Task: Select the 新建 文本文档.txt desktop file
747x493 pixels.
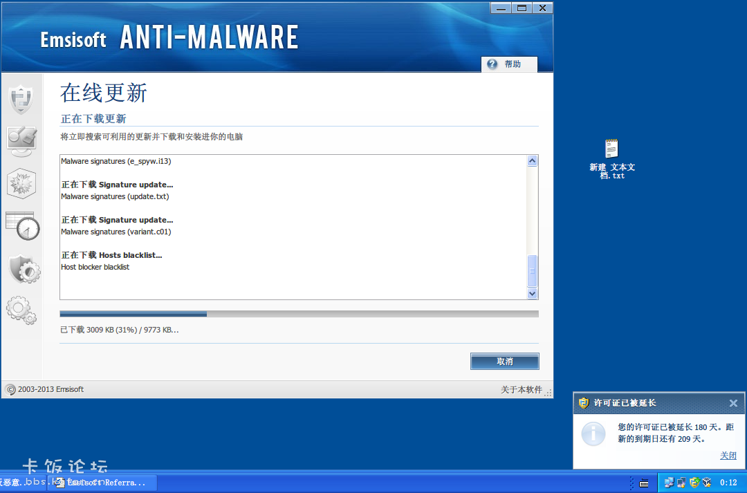Action: [611, 159]
